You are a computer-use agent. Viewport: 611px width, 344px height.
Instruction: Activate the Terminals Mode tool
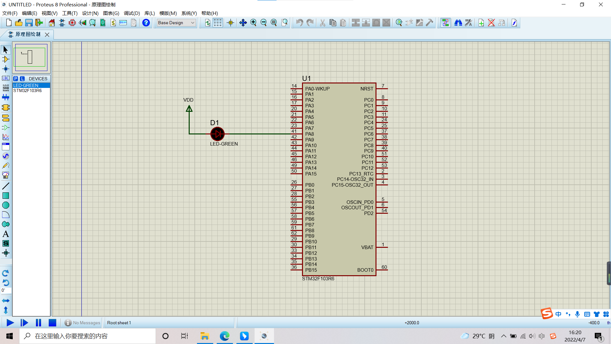(6, 118)
